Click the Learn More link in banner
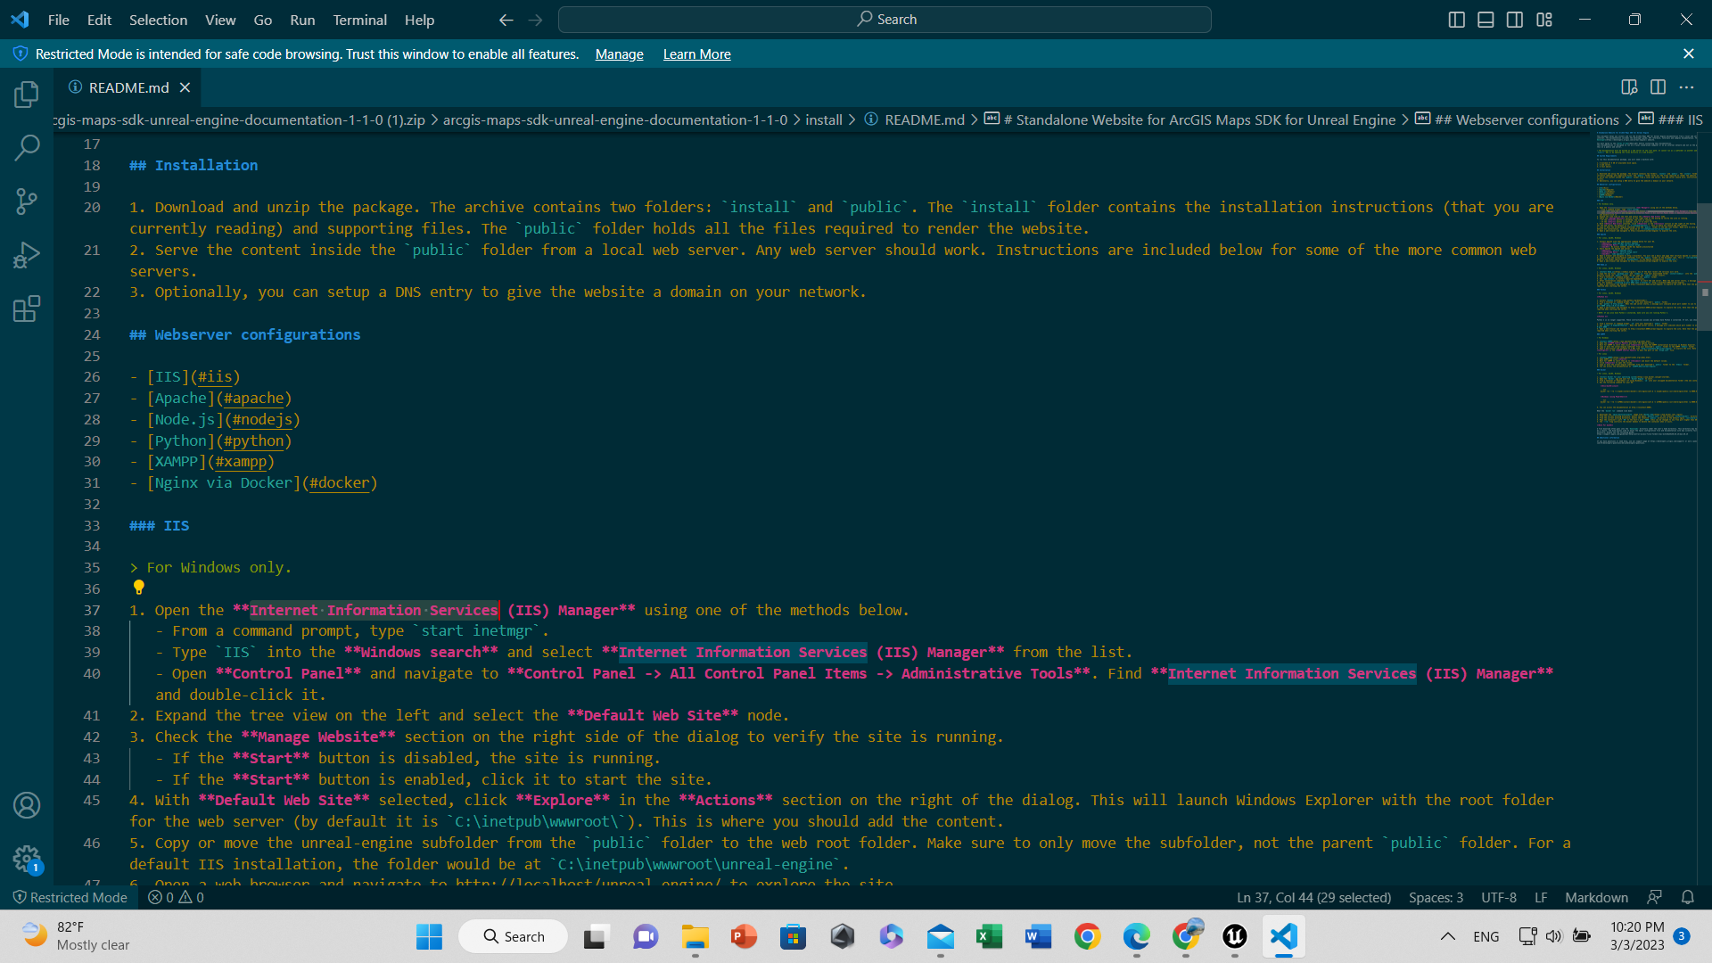1712x963 pixels. 696,54
